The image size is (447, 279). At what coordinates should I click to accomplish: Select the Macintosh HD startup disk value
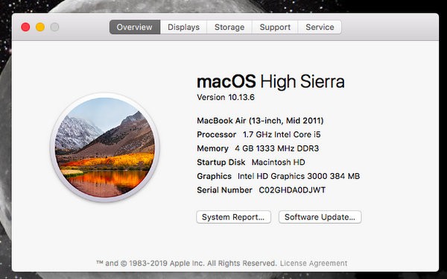(278, 163)
